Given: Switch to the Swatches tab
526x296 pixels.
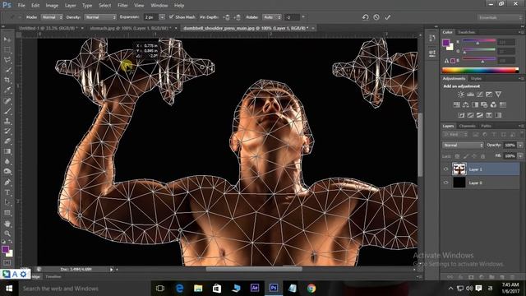Looking at the screenshot, I should point(467,32).
